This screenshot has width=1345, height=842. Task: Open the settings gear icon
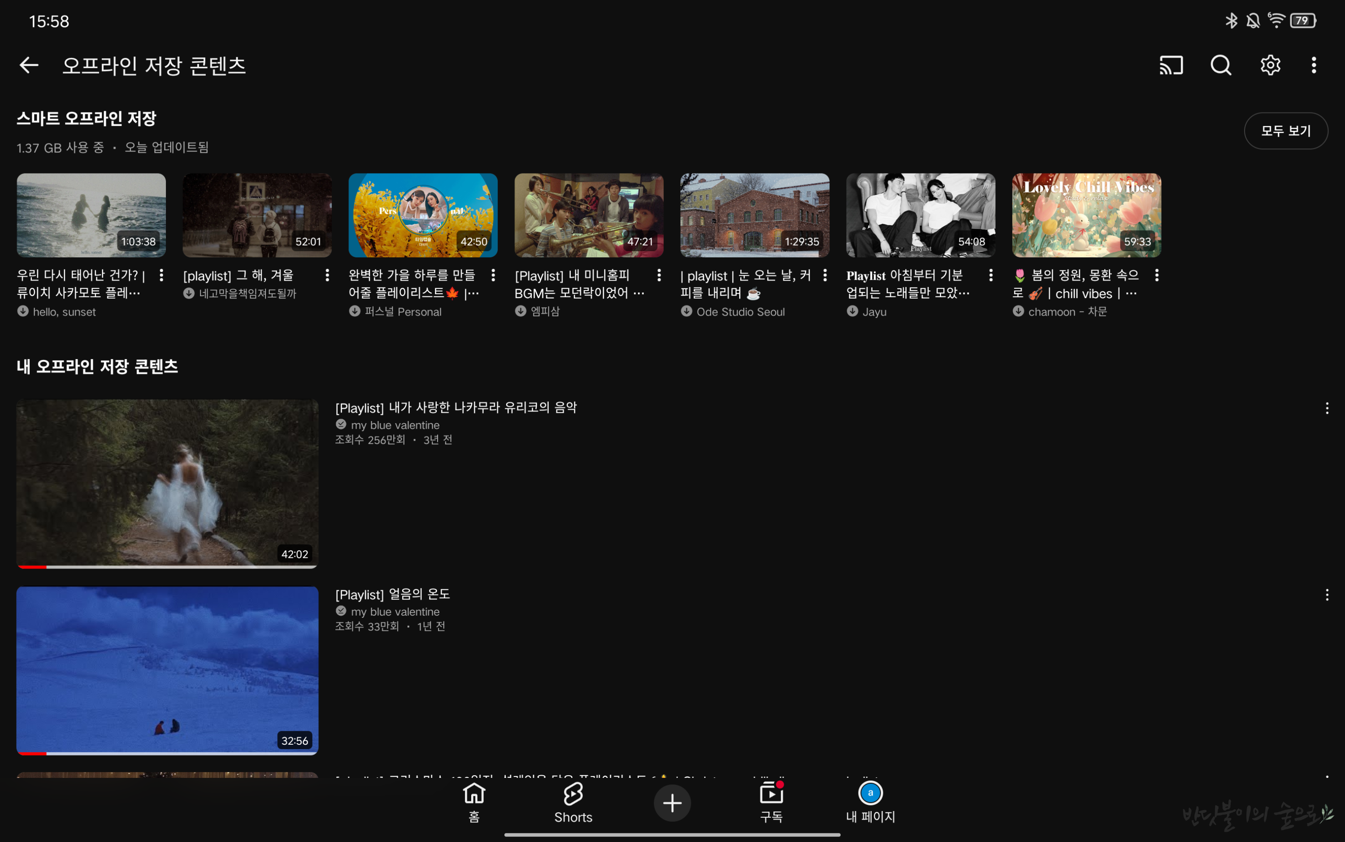coord(1270,65)
